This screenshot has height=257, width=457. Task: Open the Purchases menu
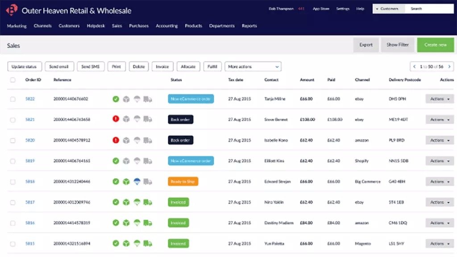139,26
